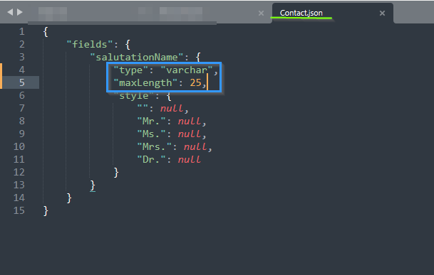Image resolution: width=434 pixels, height=275 pixels.
Task: Select line number 4 in gutter
Action: coord(22,70)
